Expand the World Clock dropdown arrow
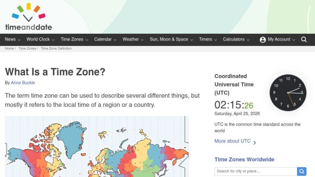This screenshot has height=177, width=315. [53, 40]
